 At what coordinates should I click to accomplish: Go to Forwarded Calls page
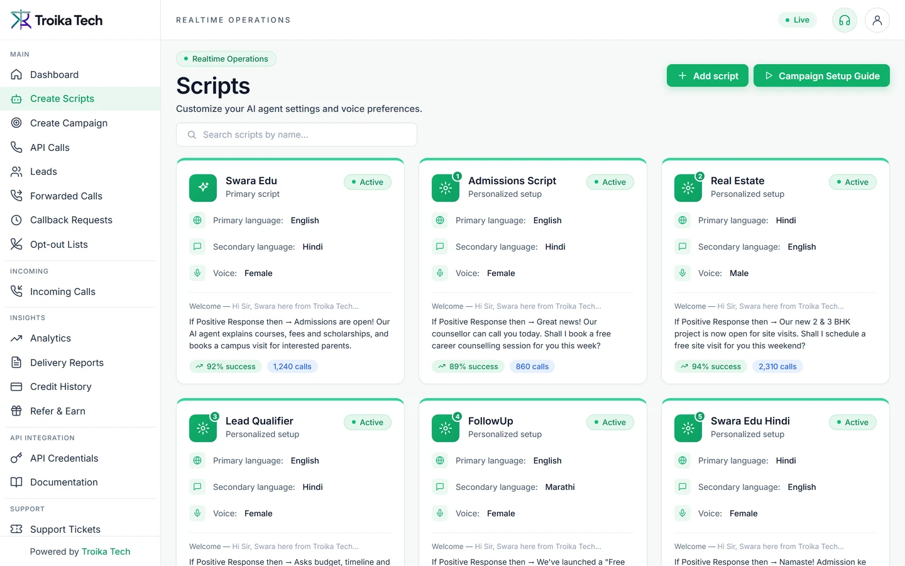[x=80, y=196]
